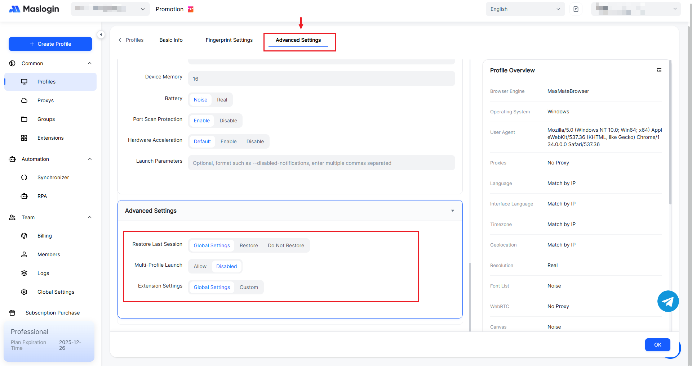Set Multi-Profile Launch to Allow
Viewport: 692px width, 366px height.
[x=200, y=266]
